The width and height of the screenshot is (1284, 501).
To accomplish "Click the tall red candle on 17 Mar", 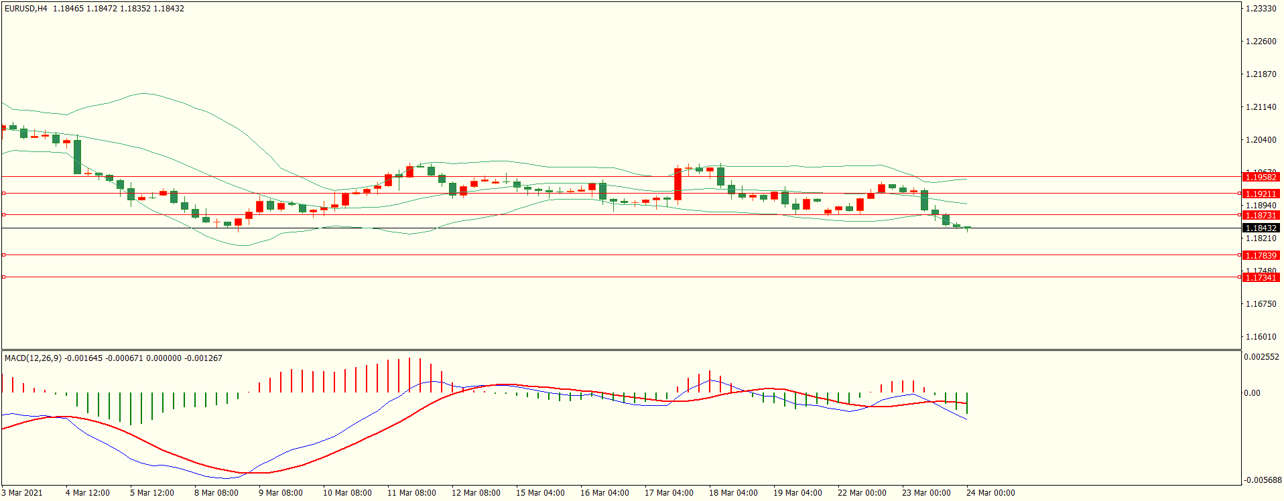I will pos(678,184).
